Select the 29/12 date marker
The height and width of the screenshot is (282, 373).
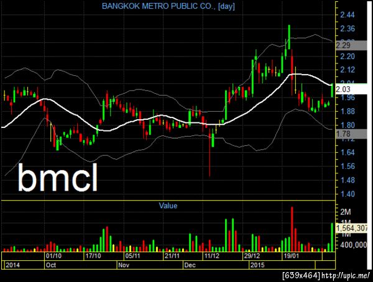coord(252,256)
